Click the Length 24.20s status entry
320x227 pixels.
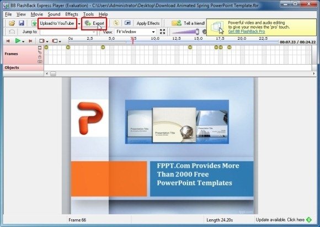click(220, 220)
